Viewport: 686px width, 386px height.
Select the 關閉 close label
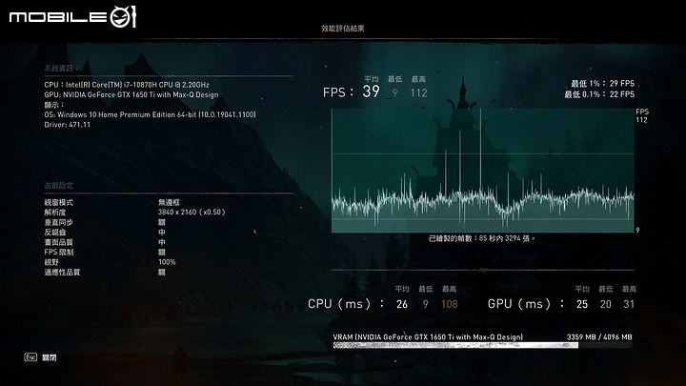[49, 357]
